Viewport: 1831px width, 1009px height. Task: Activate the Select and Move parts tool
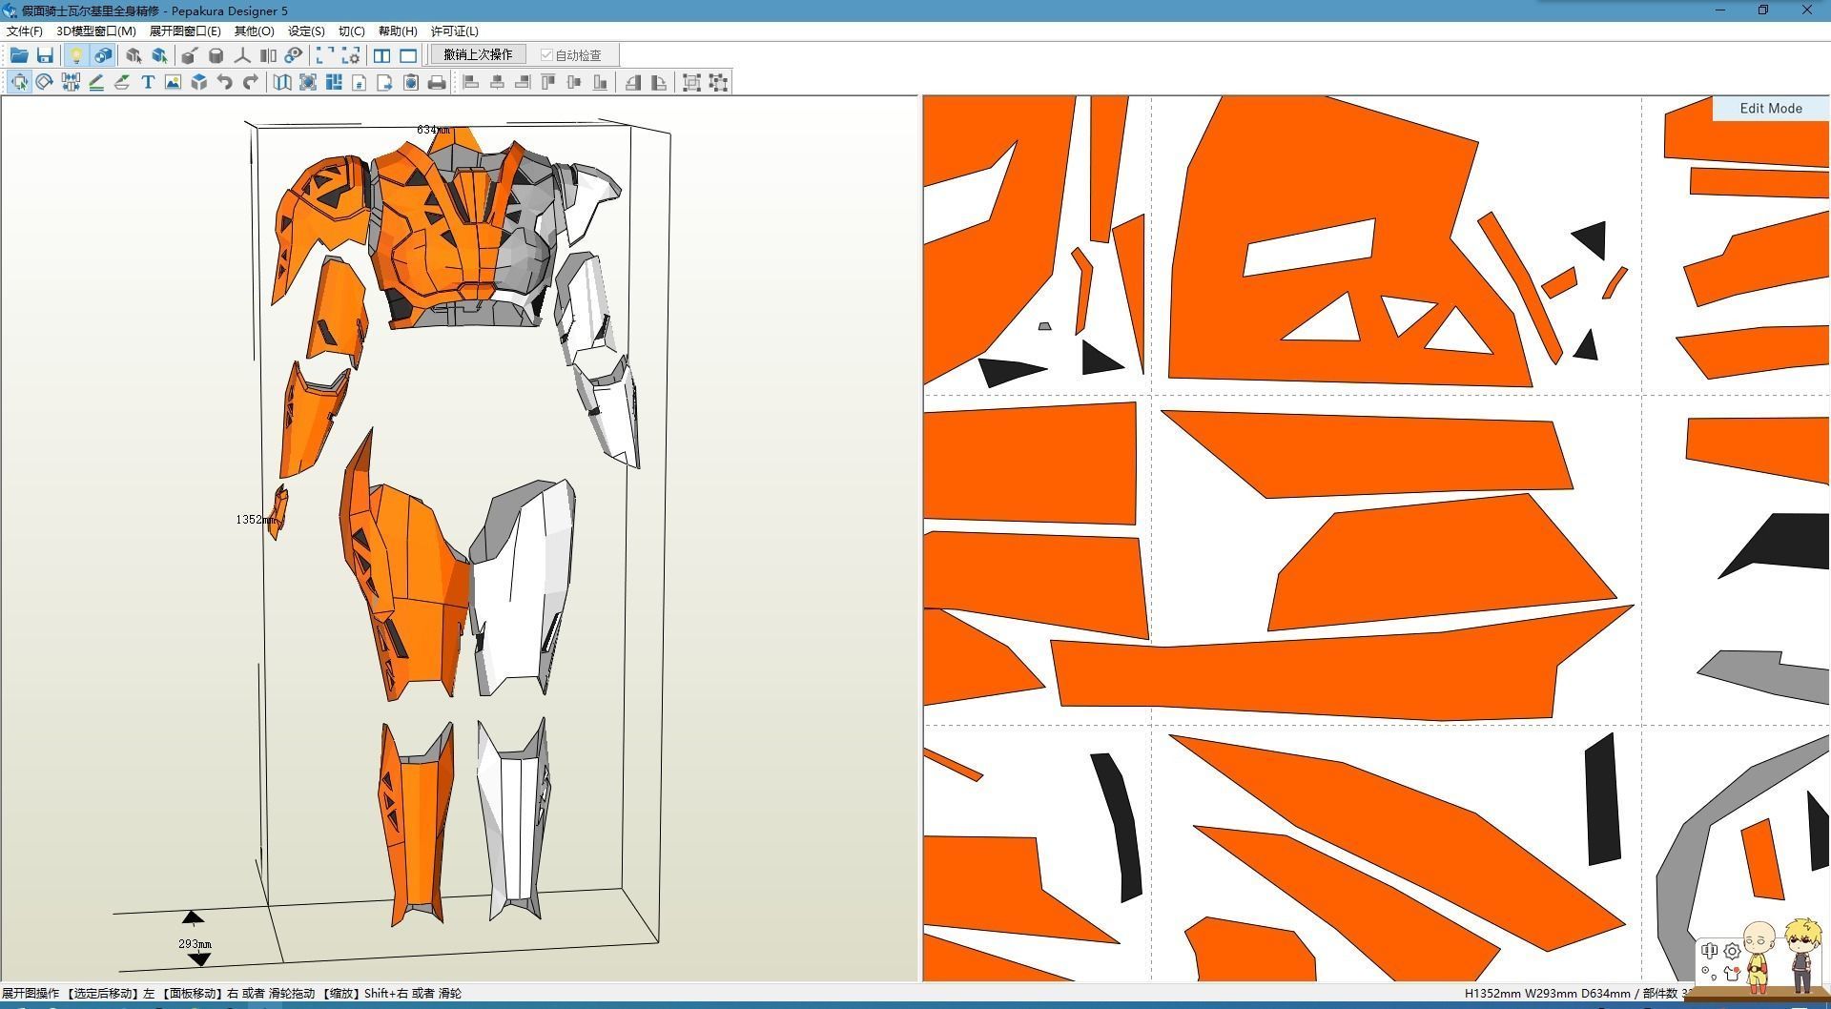pos(19,82)
